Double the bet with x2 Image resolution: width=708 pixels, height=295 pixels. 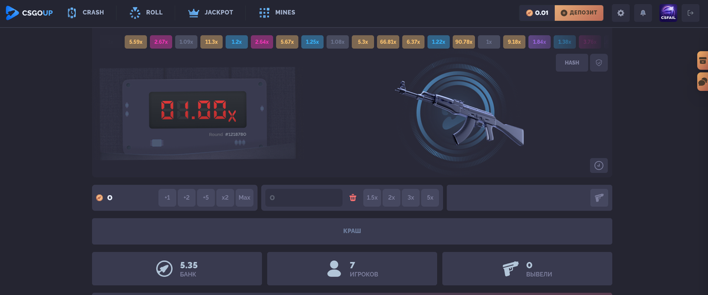225,198
